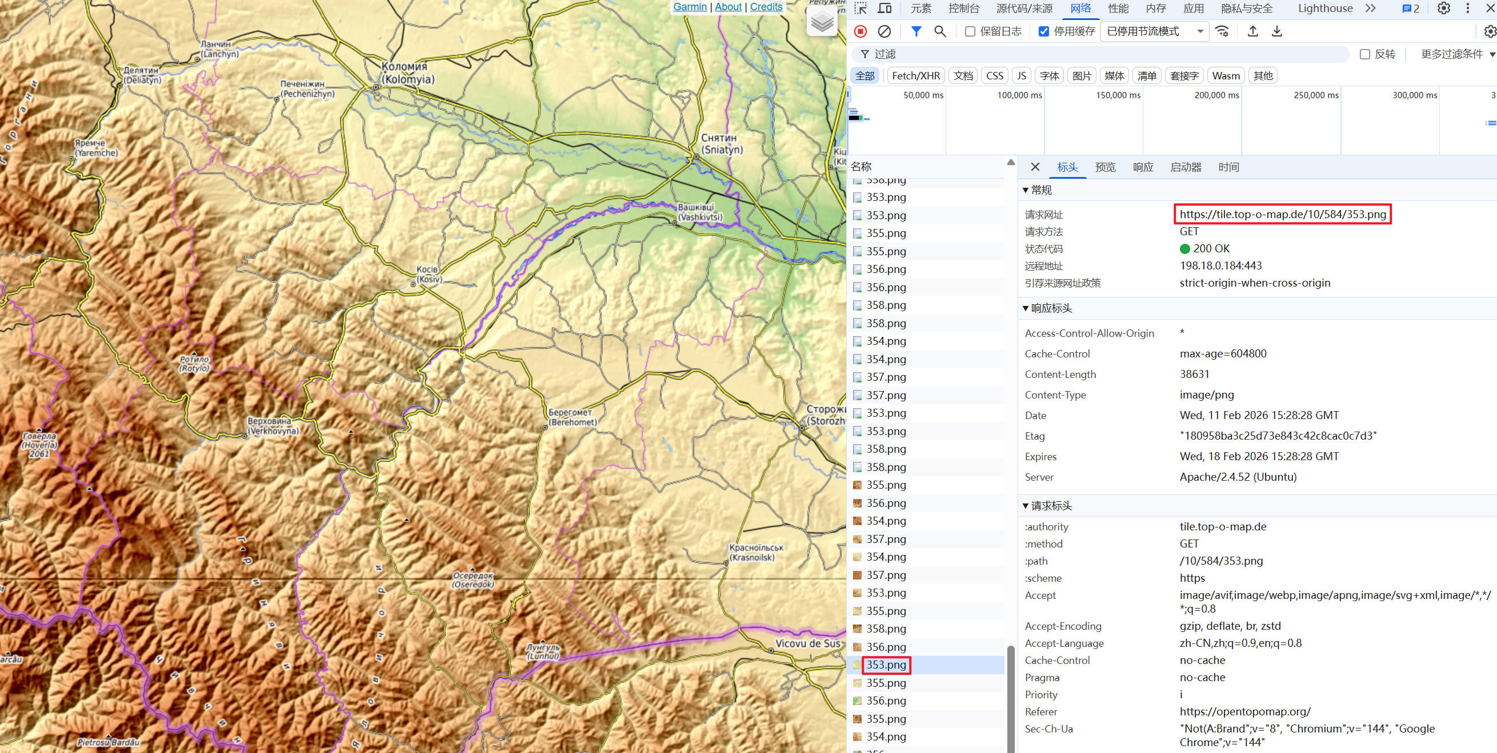
Task: Toggle the filter funnel icon
Action: (916, 31)
